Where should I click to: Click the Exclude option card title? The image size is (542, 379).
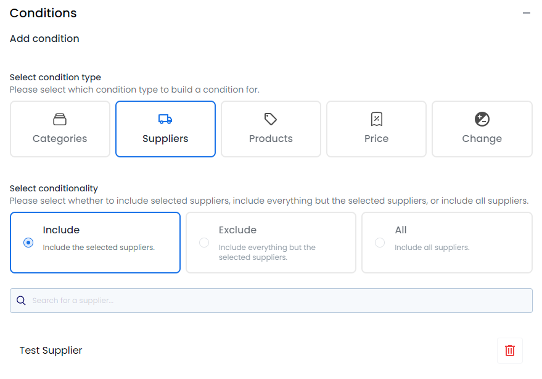[237, 230]
